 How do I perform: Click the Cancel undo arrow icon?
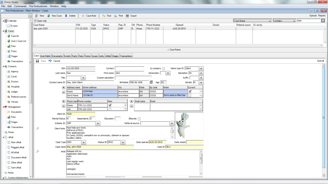50,61
